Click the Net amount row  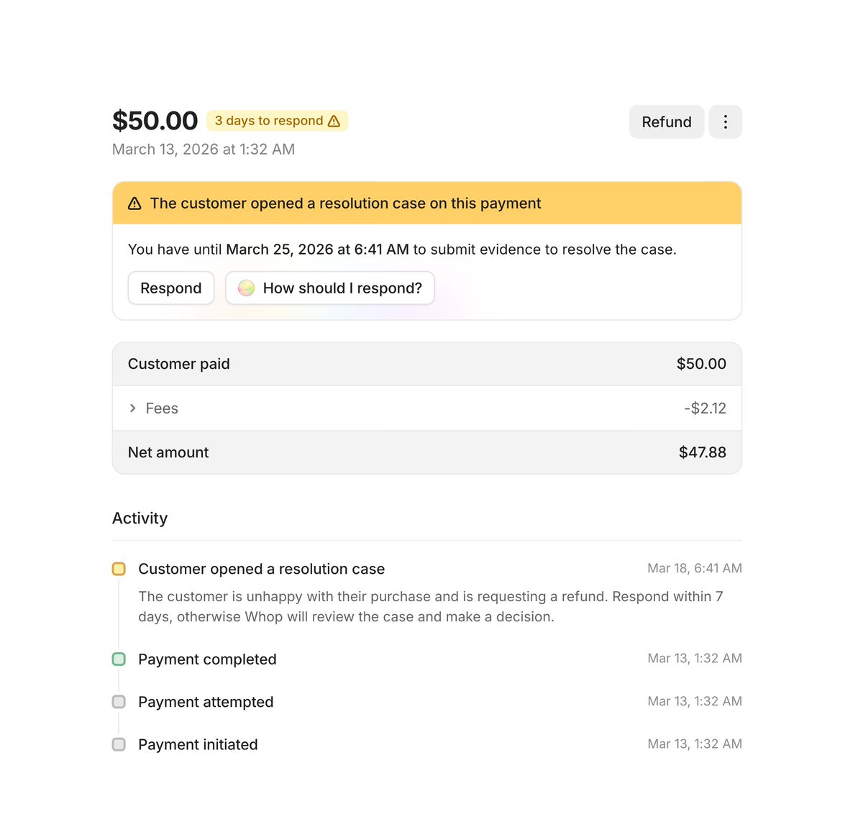point(427,452)
